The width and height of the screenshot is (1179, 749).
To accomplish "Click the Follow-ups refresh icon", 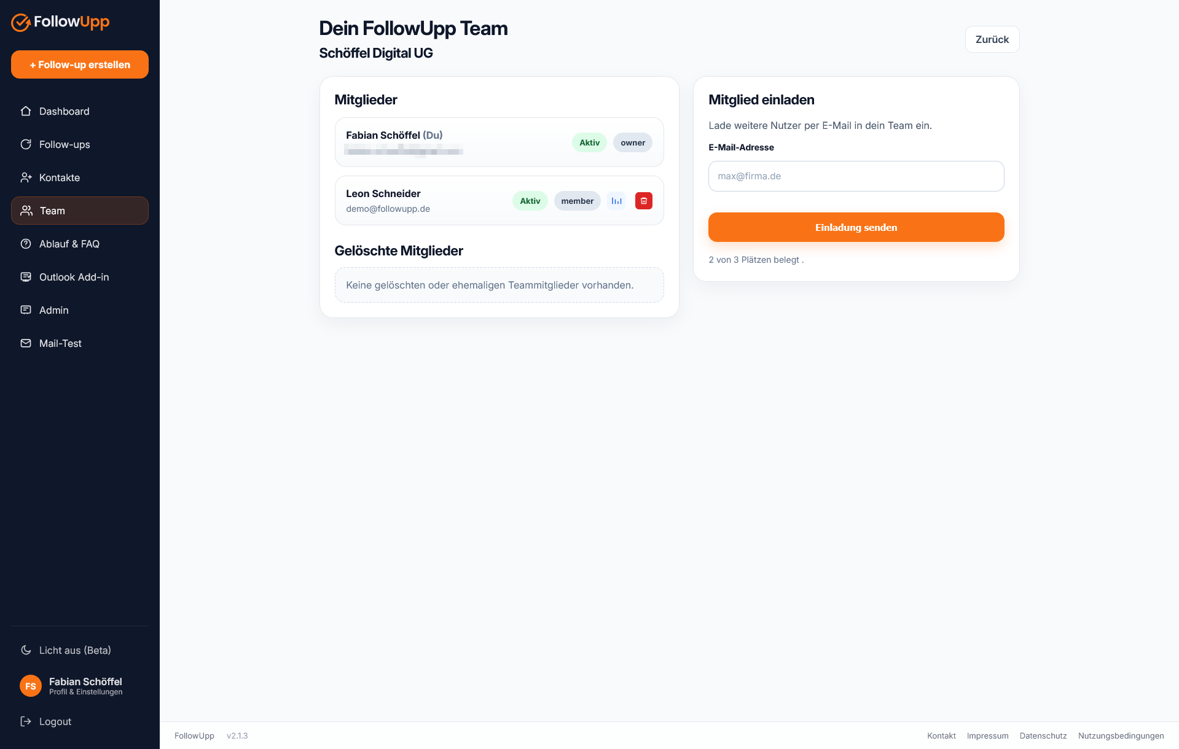I will (26, 144).
